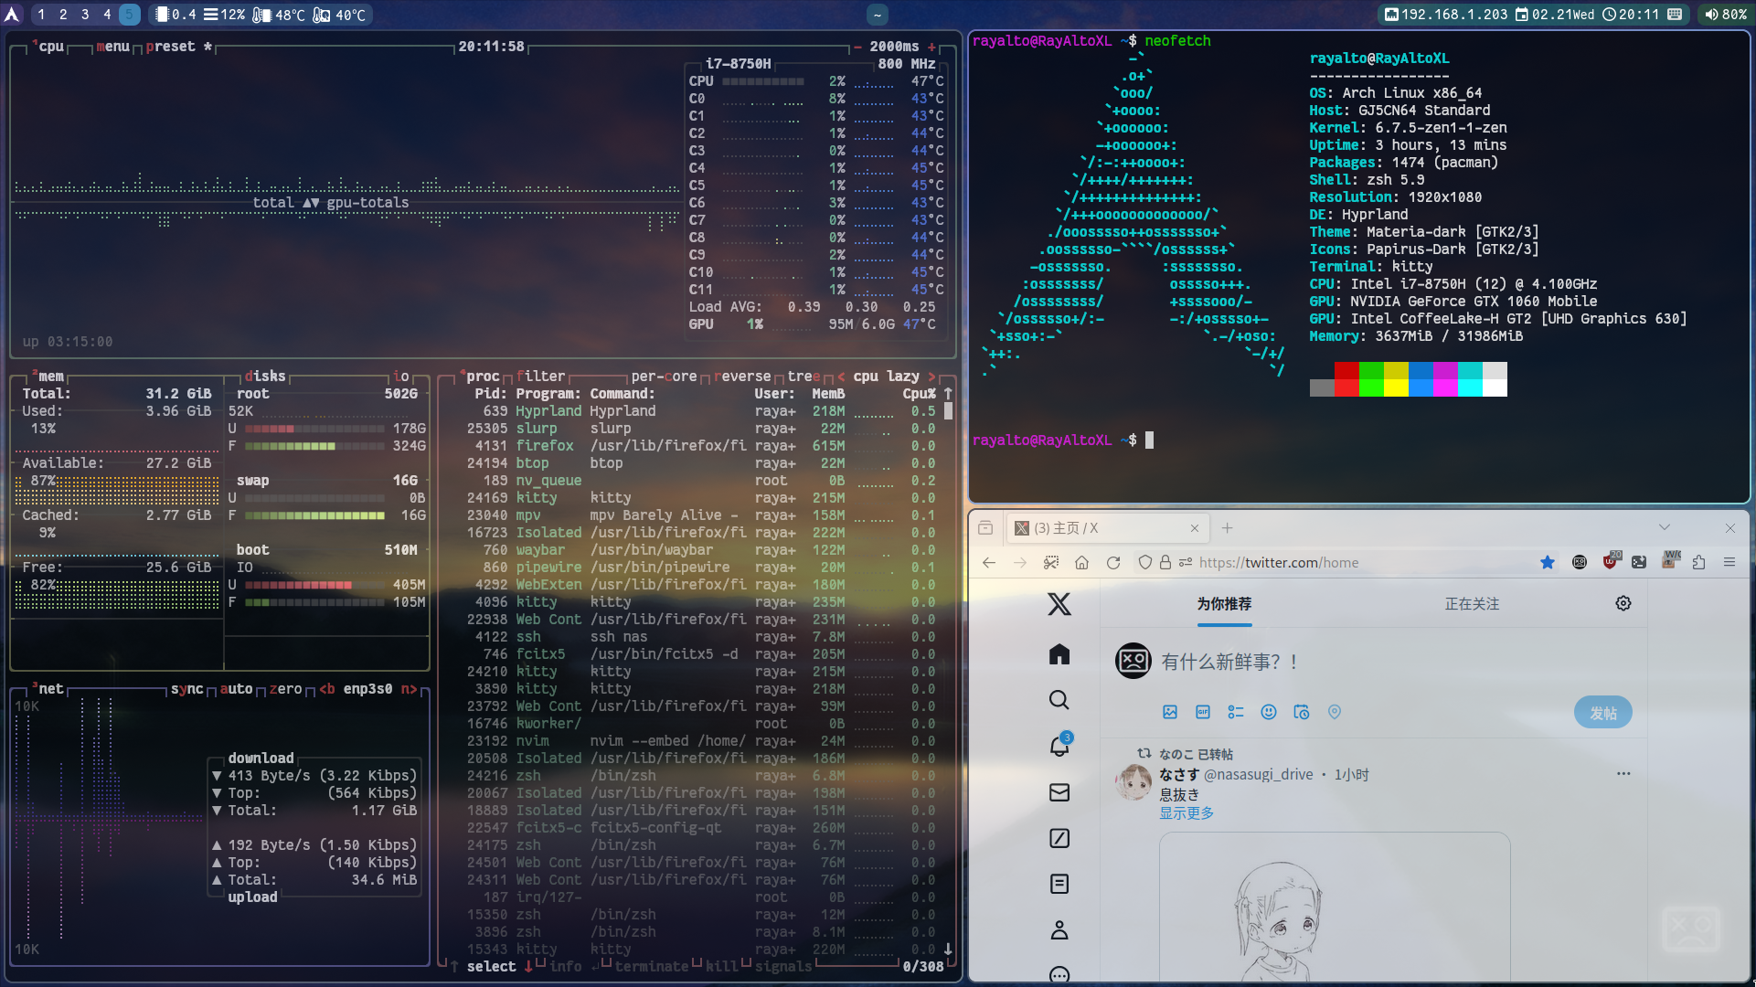This screenshot has width=1756, height=987.
Task: Open the Firefox list all tabs dropdown
Action: click(1665, 527)
